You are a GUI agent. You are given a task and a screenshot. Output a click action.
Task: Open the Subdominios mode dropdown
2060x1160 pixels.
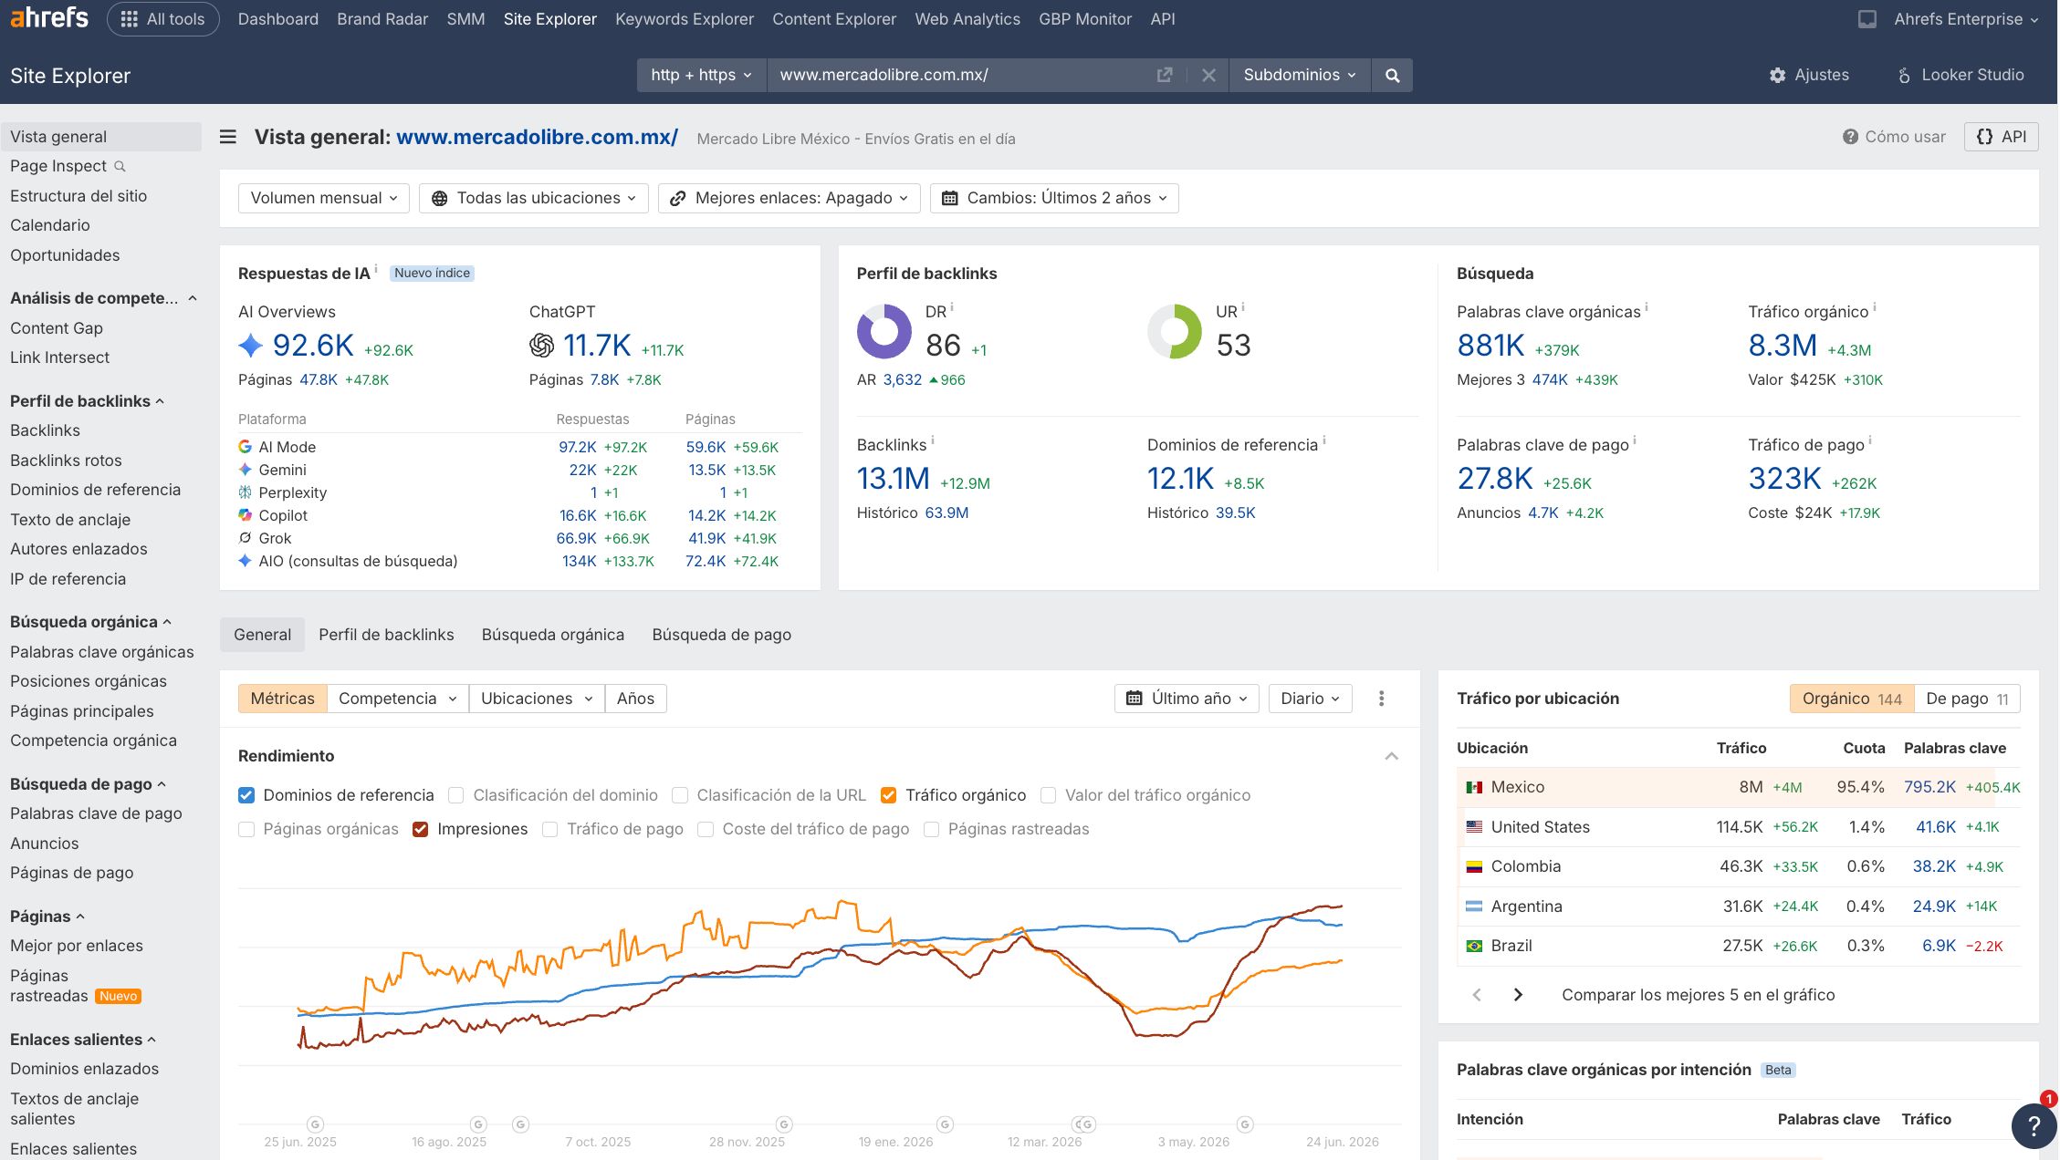tap(1300, 76)
